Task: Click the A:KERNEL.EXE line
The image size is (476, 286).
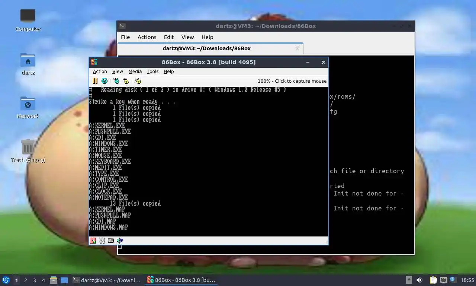Action: 107,126
